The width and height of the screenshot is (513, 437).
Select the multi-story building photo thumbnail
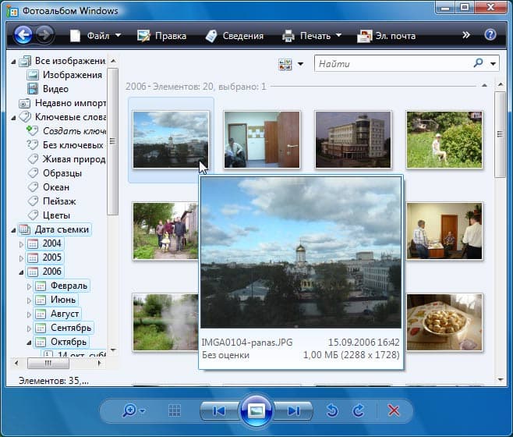click(x=353, y=140)
